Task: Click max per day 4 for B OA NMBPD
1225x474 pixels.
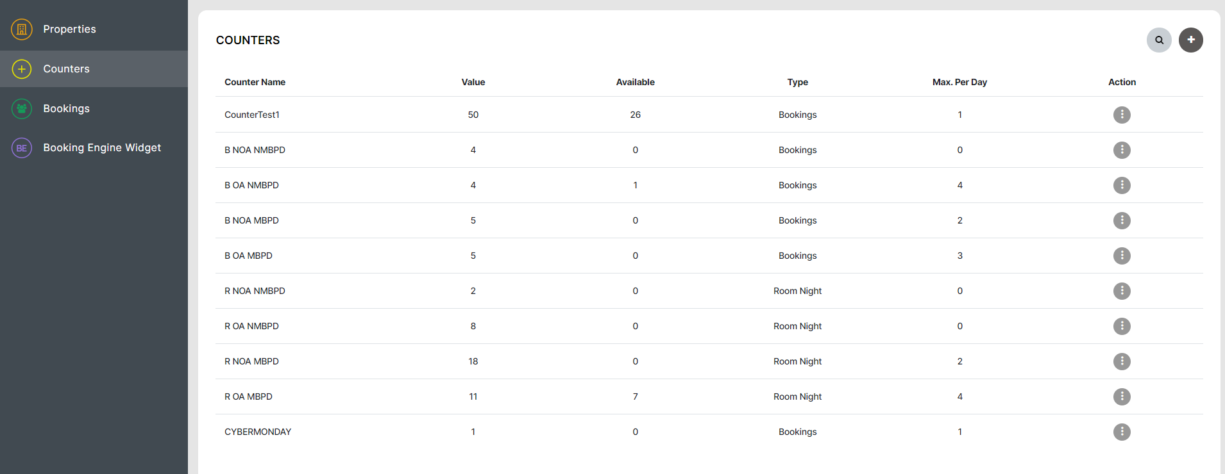Action: pos(959,185)
